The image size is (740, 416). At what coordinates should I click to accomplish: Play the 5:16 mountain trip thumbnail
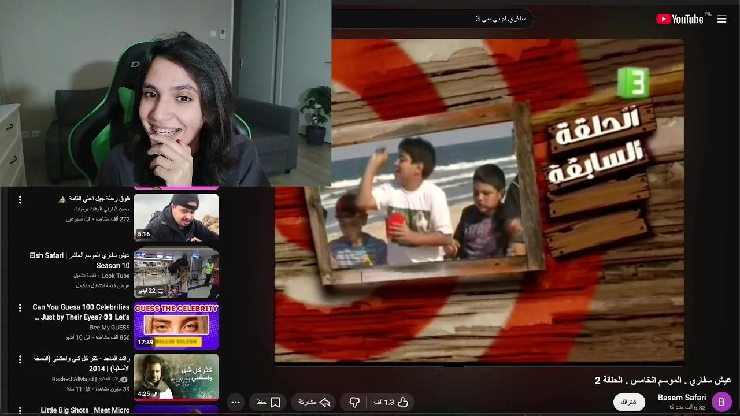pyautogui.click(x=176, y=217)
